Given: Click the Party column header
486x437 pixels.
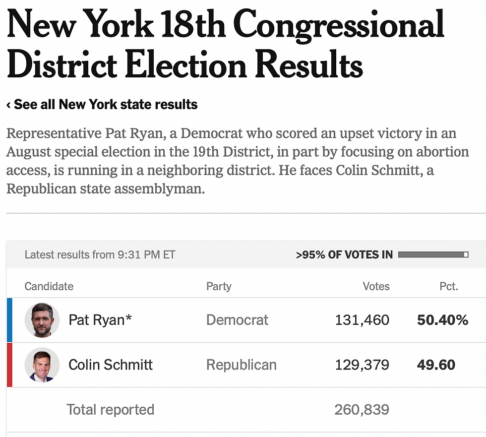Looking at the screenshot, I should click(x=219, y=286).
